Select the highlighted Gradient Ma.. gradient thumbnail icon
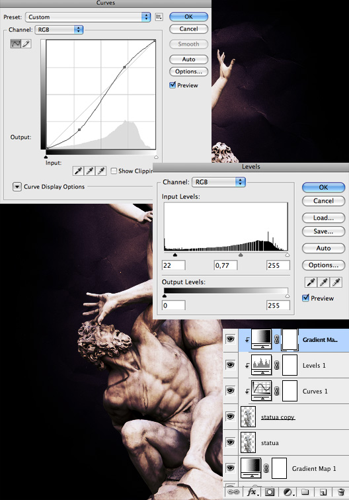 (262, 339)
